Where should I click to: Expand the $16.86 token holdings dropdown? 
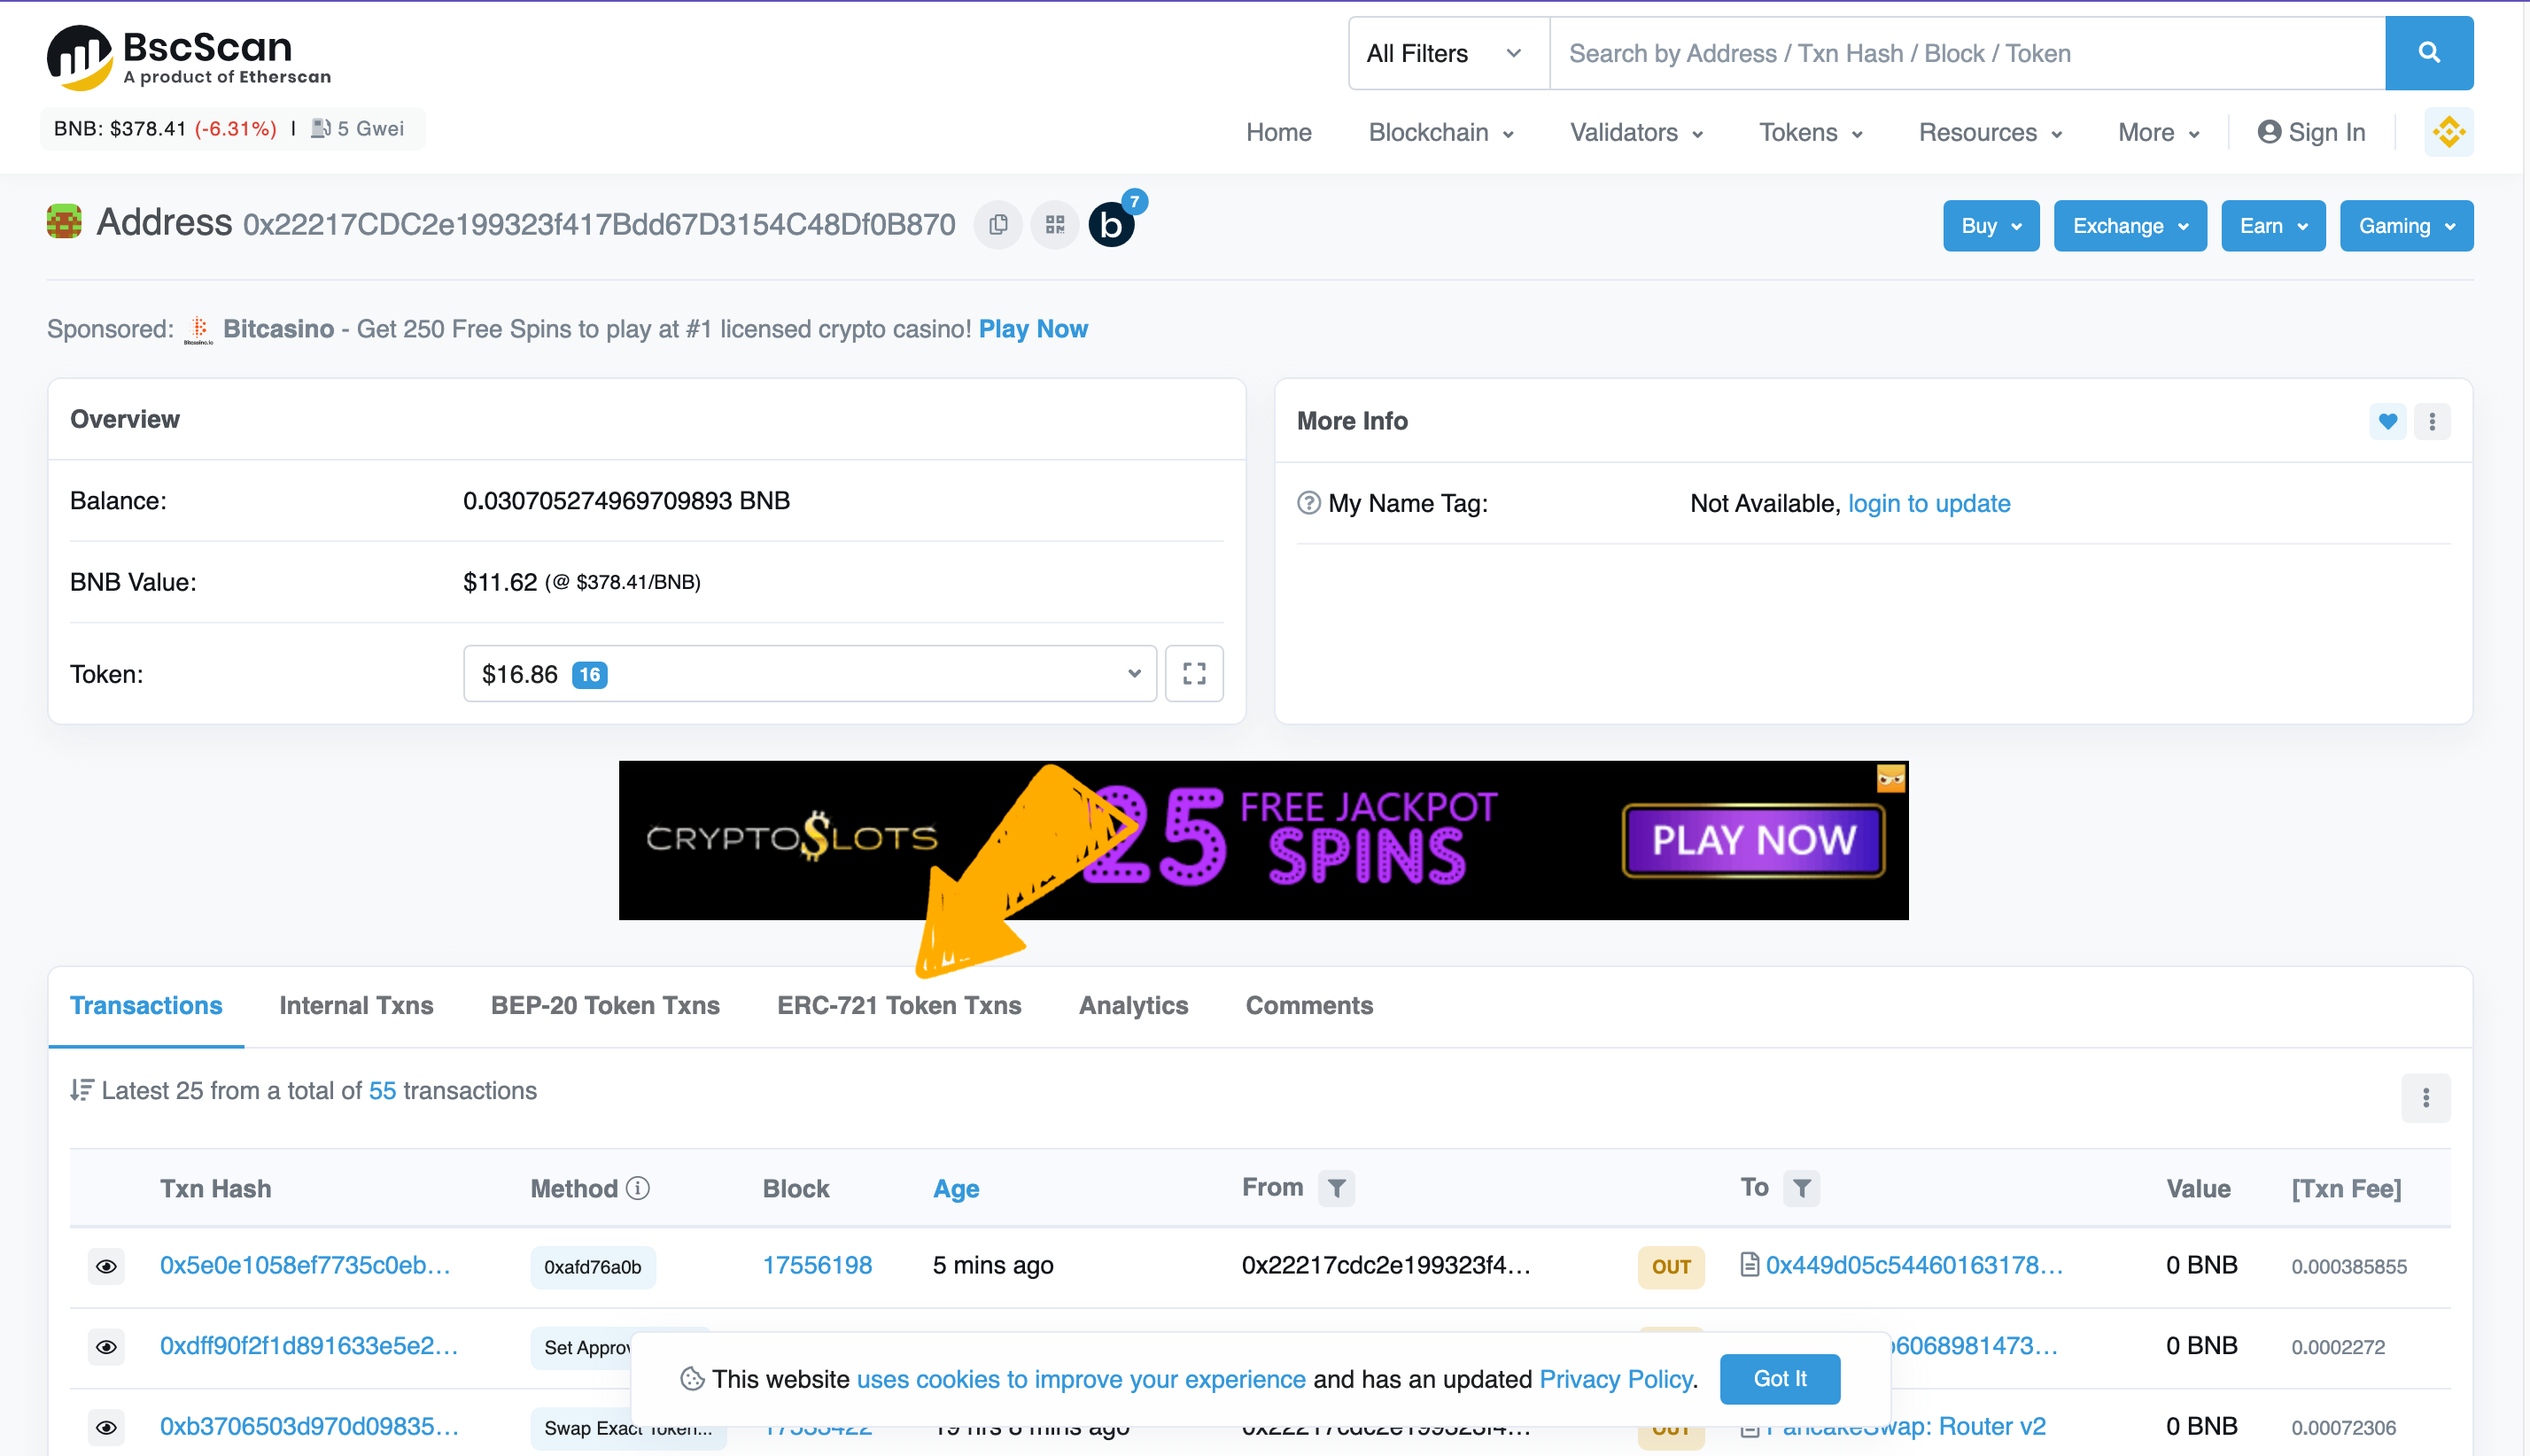[x=809, y=674]
